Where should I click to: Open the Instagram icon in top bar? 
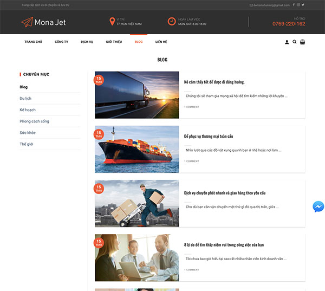pyautogui.click(x=298, y=5)
